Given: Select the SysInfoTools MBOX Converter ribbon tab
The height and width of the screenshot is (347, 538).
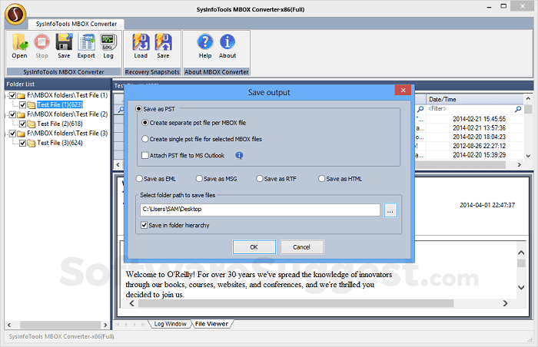Looking at the screenshot, I should click(x=76, y=24).
